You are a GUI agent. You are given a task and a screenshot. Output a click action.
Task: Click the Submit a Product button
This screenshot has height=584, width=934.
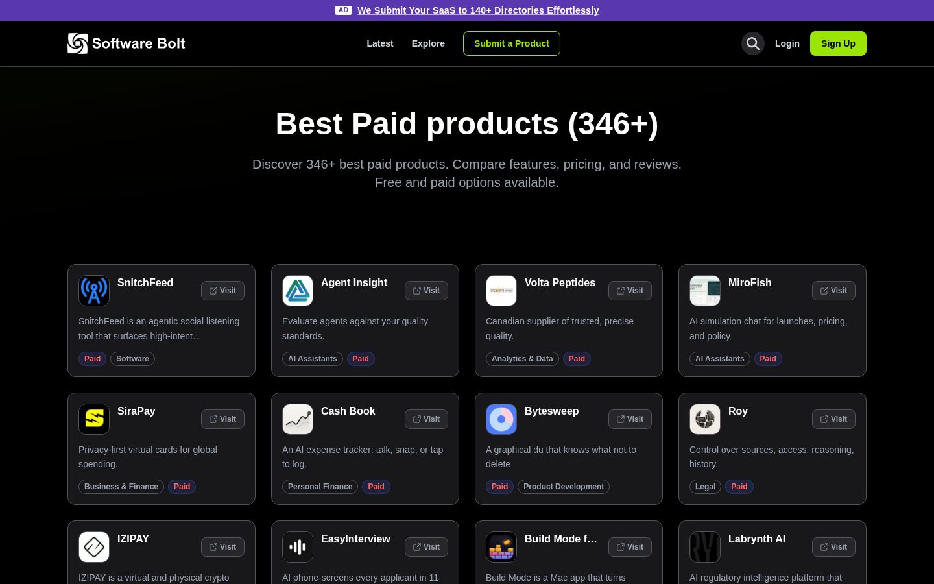click(x=512, y=43)
